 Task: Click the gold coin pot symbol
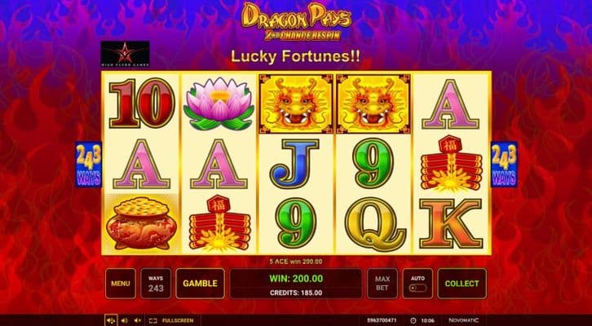pyautogui.click(x=141, y=223)
